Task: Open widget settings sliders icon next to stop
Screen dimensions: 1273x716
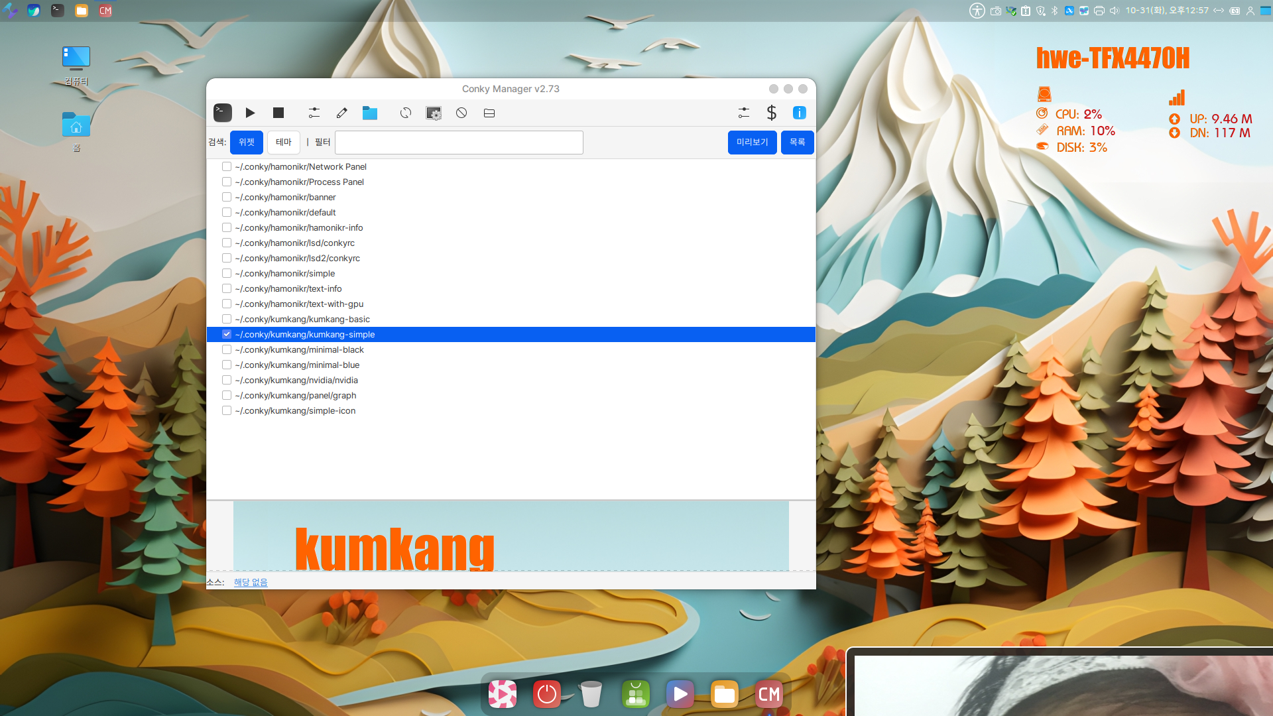Action: pos(314,113)
